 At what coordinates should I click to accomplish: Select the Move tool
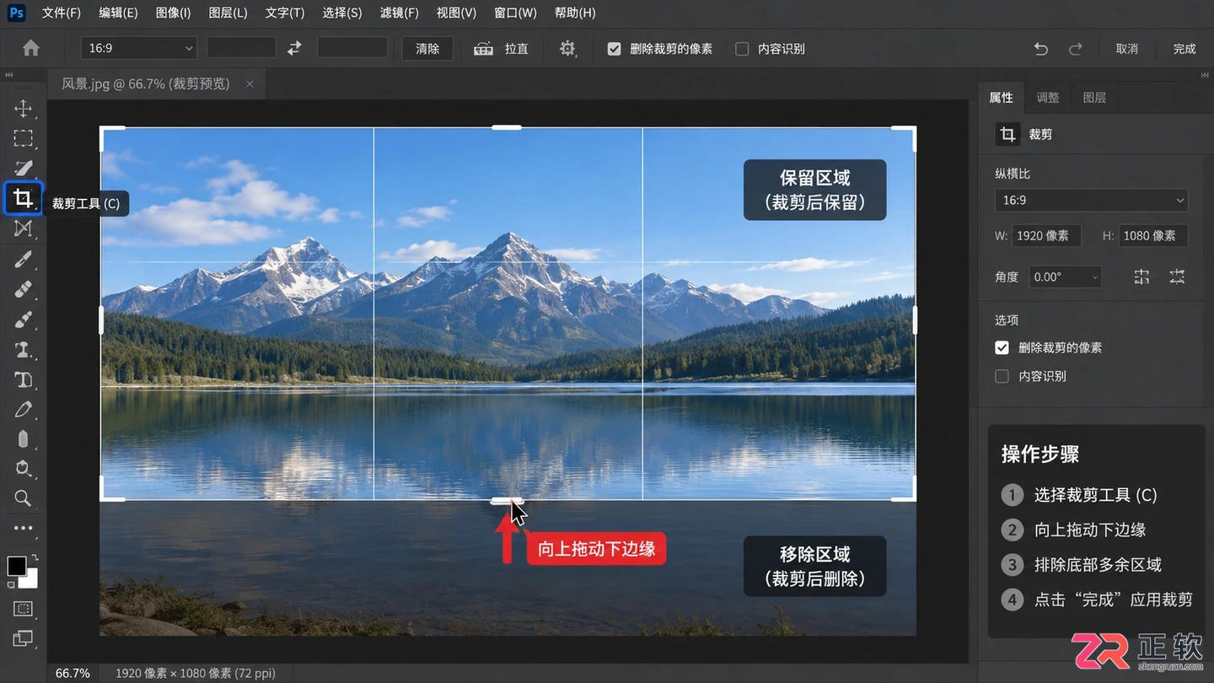click(x=23, y=108)
